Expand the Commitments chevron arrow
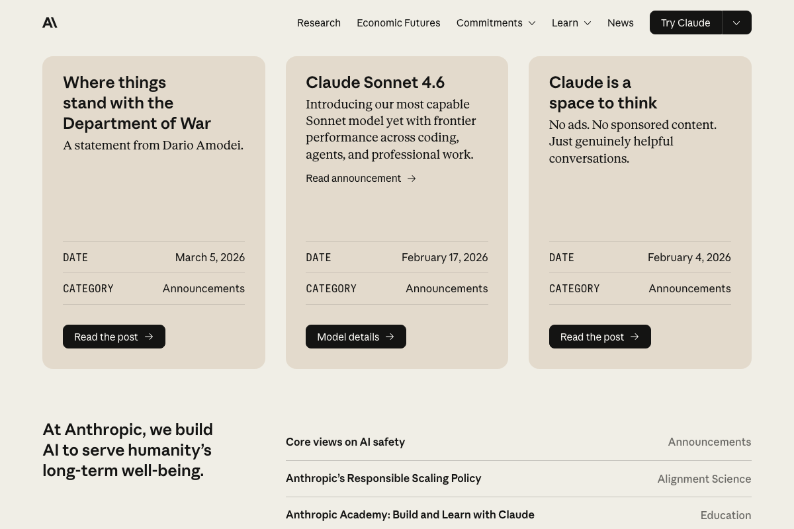 (x=531, y=23)
